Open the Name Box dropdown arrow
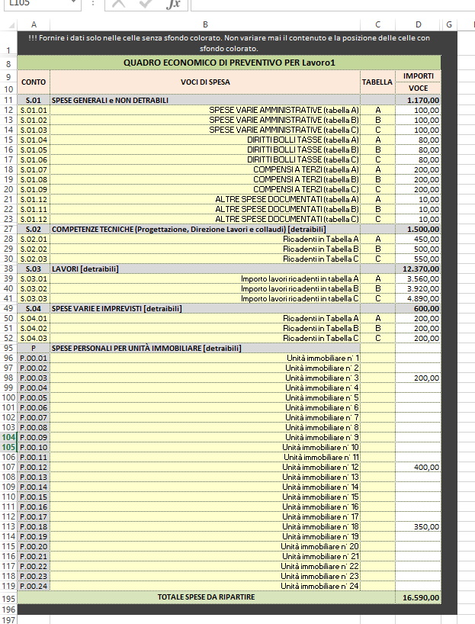Screen dimensions: 475x624 tap(73, 3)
